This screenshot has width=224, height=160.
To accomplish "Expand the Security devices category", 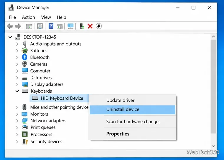I will click(17, 141).
